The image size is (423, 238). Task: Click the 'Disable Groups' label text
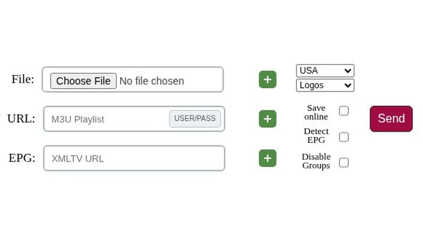click(x=316, y=161)
